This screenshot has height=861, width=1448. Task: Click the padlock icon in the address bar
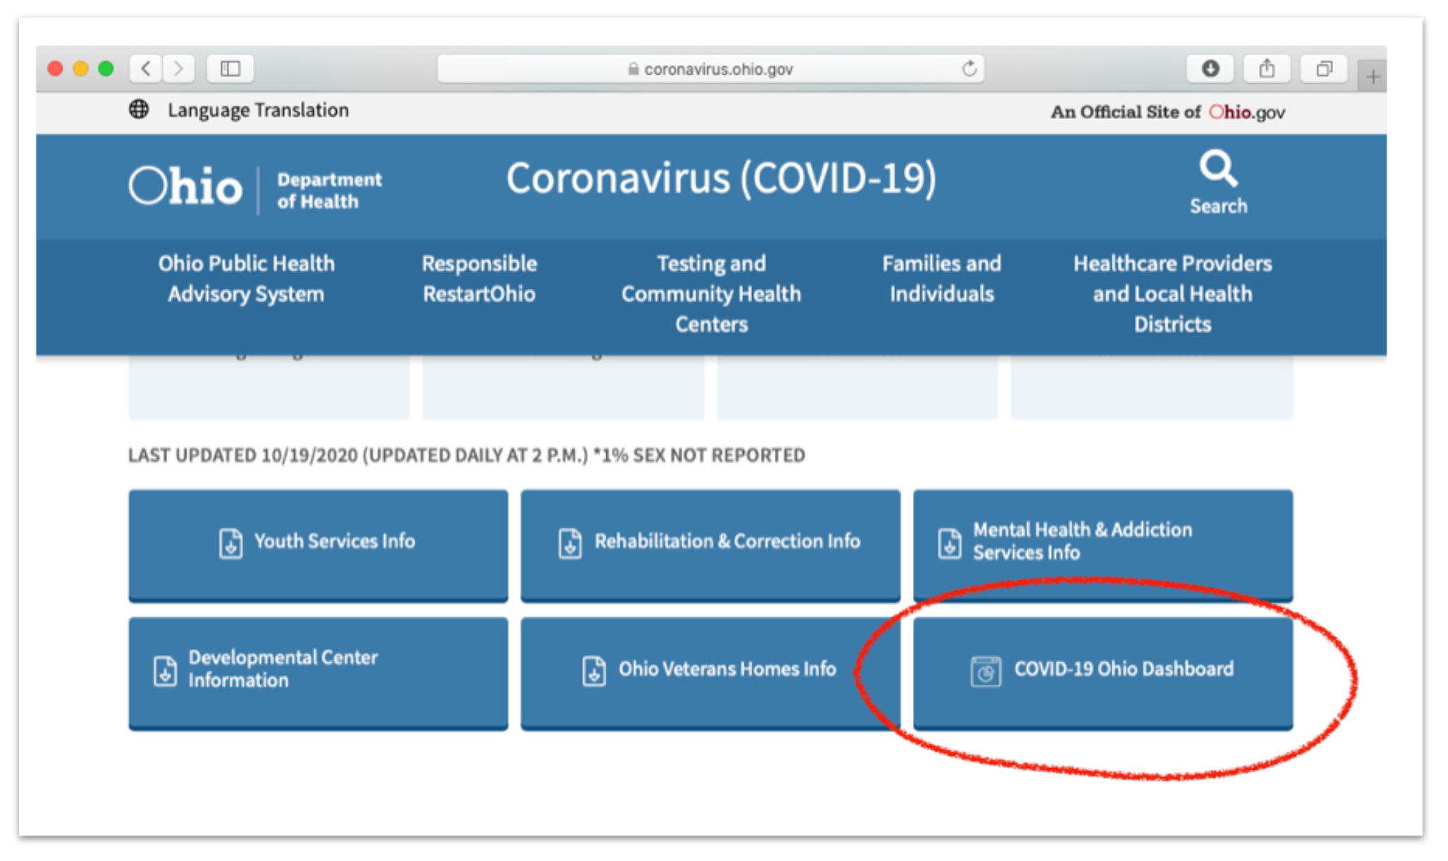[633, 68]
